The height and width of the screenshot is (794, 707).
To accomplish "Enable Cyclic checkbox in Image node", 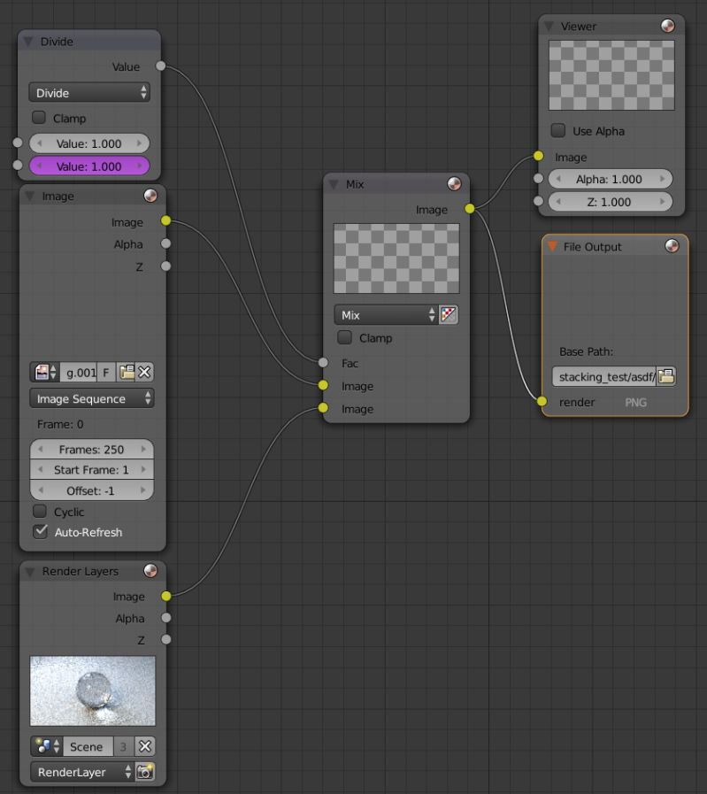I will 40,511.
